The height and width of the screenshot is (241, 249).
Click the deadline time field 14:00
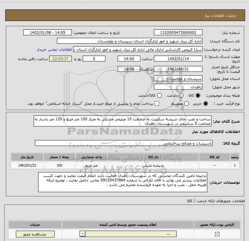coord(129,59)
